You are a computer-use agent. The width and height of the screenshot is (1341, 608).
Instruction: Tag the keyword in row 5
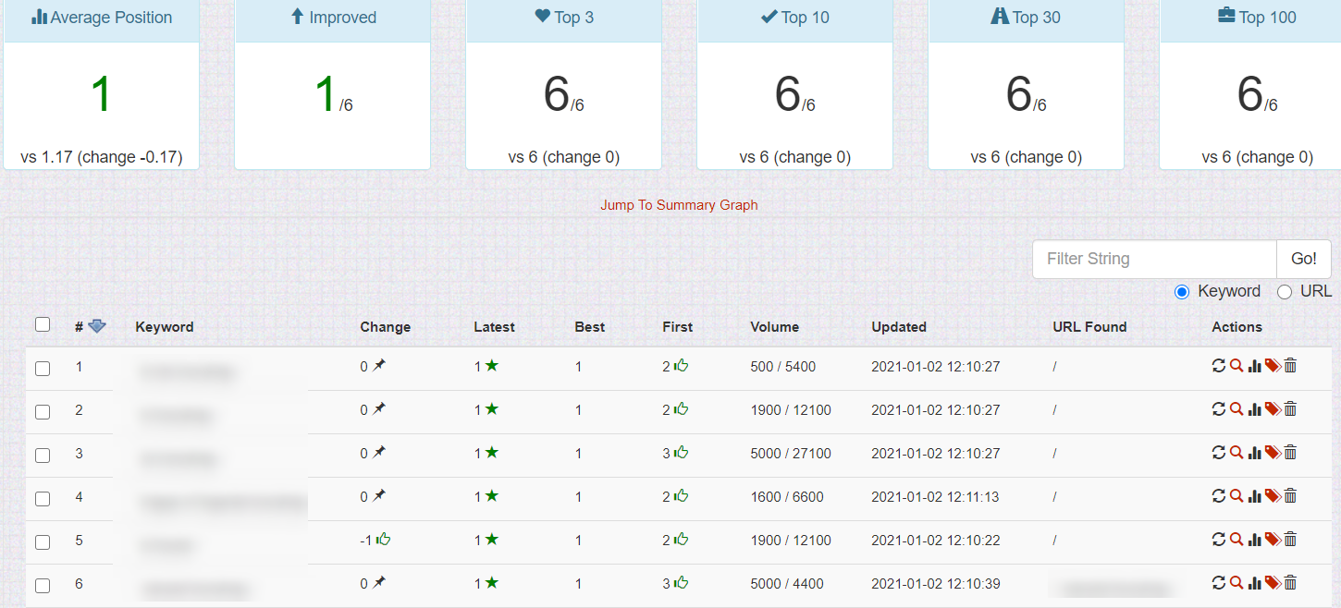click(1273, 540)
